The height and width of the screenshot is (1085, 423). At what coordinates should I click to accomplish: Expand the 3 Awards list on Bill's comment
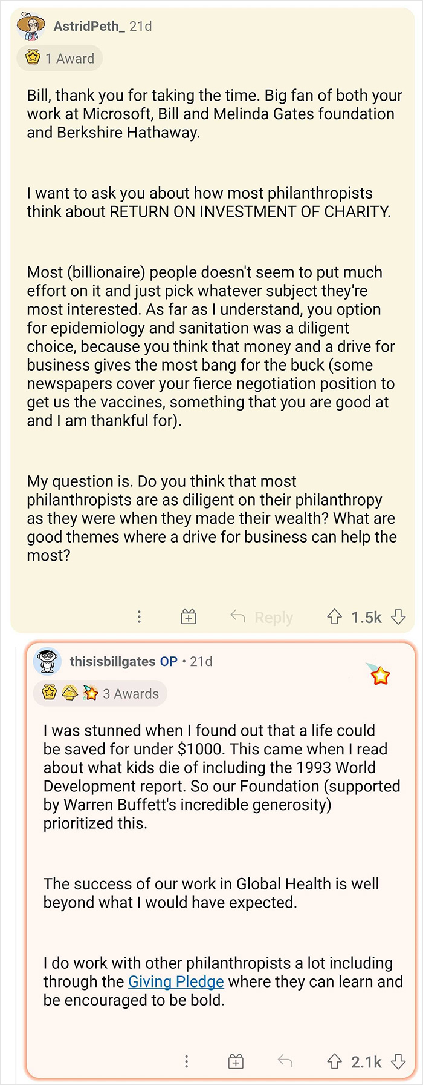[101, 693]
